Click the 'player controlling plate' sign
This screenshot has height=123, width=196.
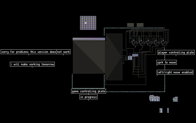[x=176, y=53]
